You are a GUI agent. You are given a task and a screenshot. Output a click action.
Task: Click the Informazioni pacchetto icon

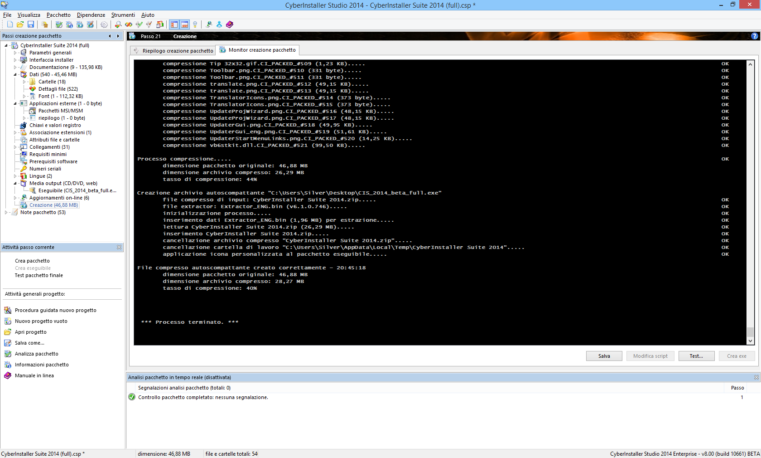click(8, 365)
